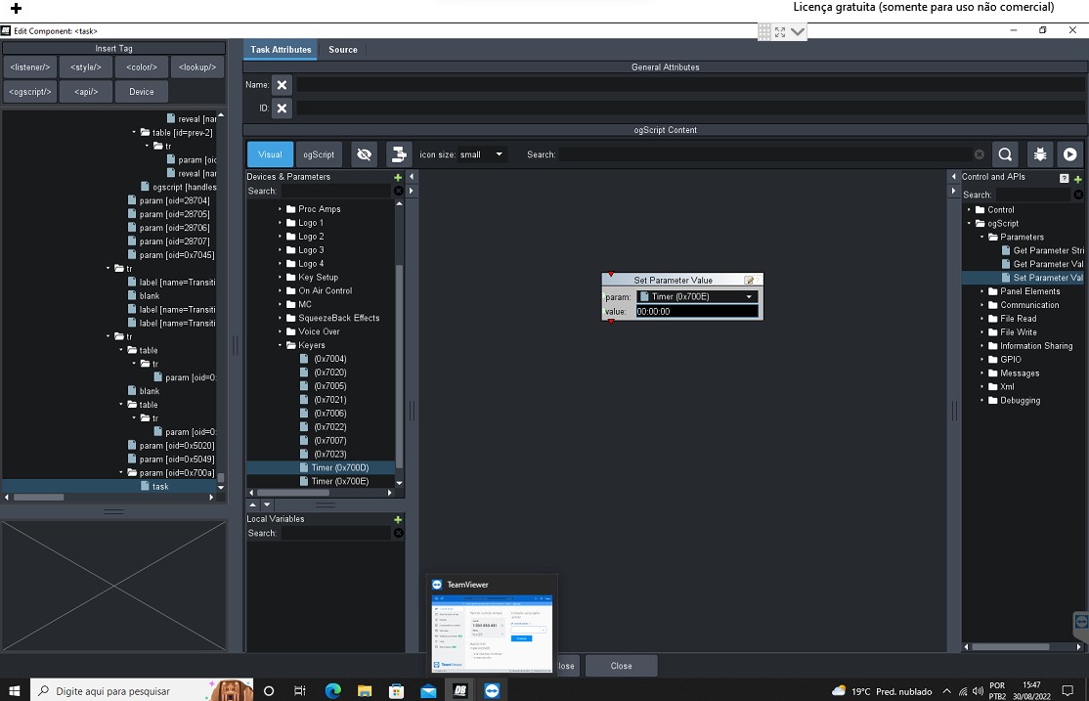
Task: Open the Source tab
Action: click(343, 49)
